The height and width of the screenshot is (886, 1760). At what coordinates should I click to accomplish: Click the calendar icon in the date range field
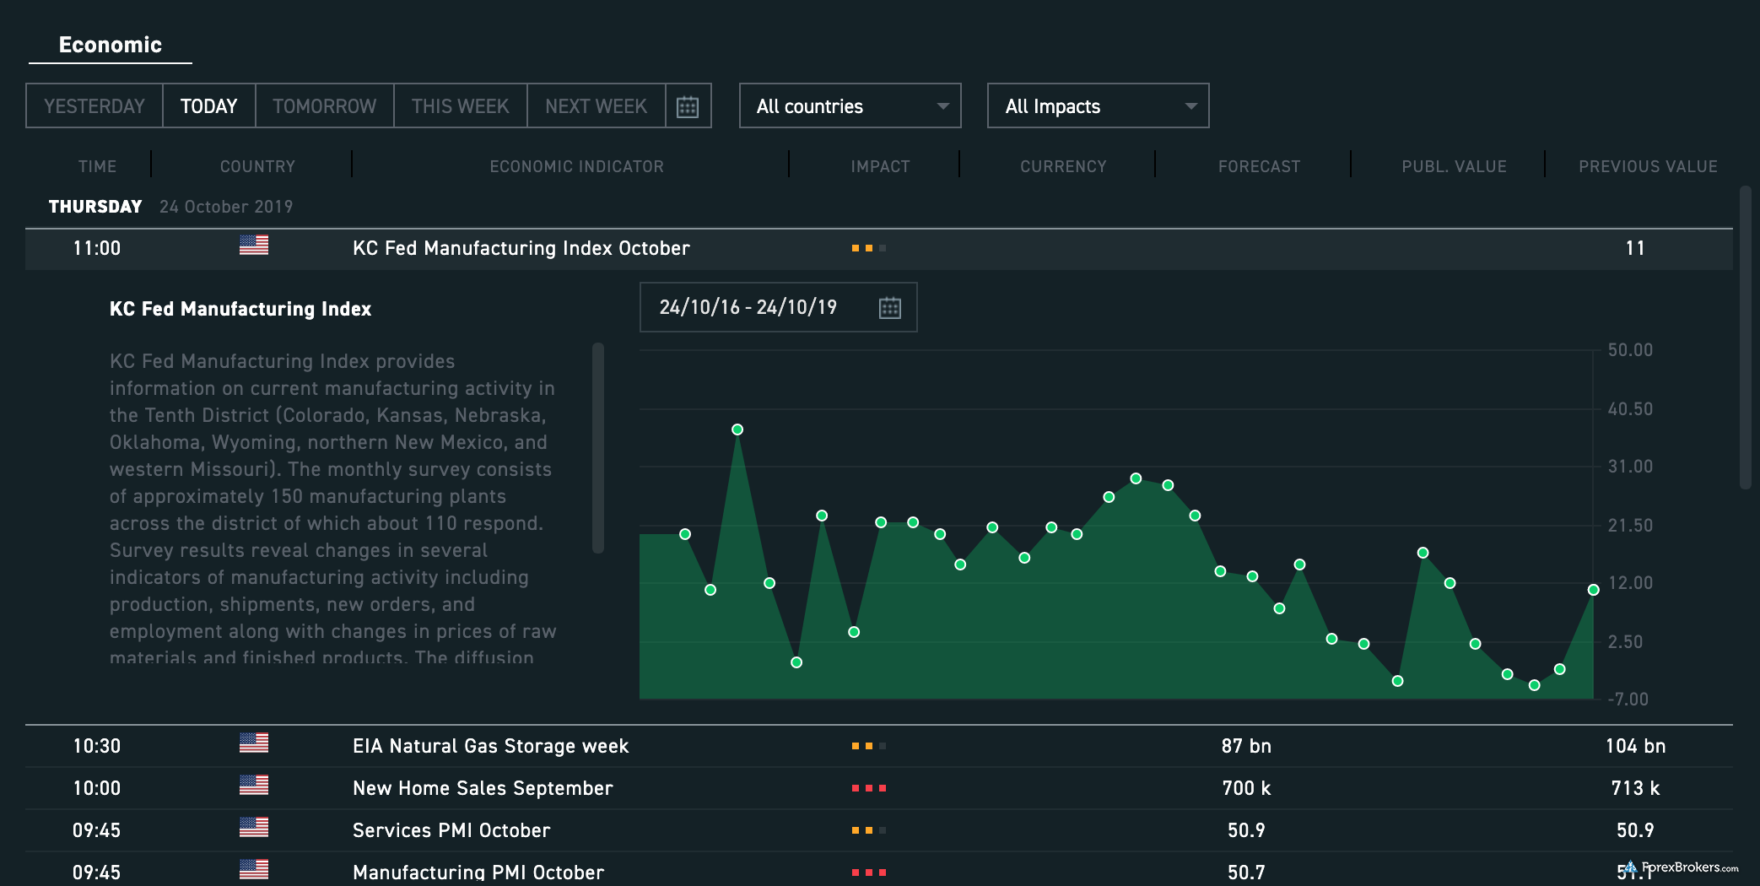click(888, 307)
